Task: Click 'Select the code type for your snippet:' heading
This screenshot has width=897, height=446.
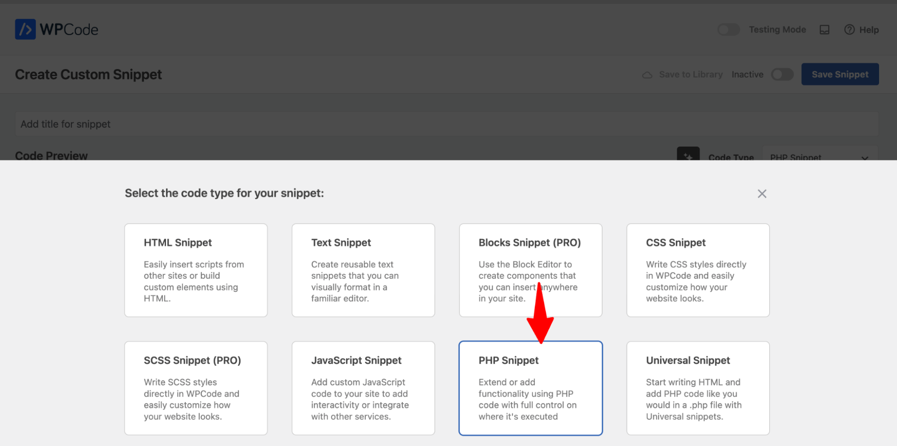Action: [x=224, y=193]
